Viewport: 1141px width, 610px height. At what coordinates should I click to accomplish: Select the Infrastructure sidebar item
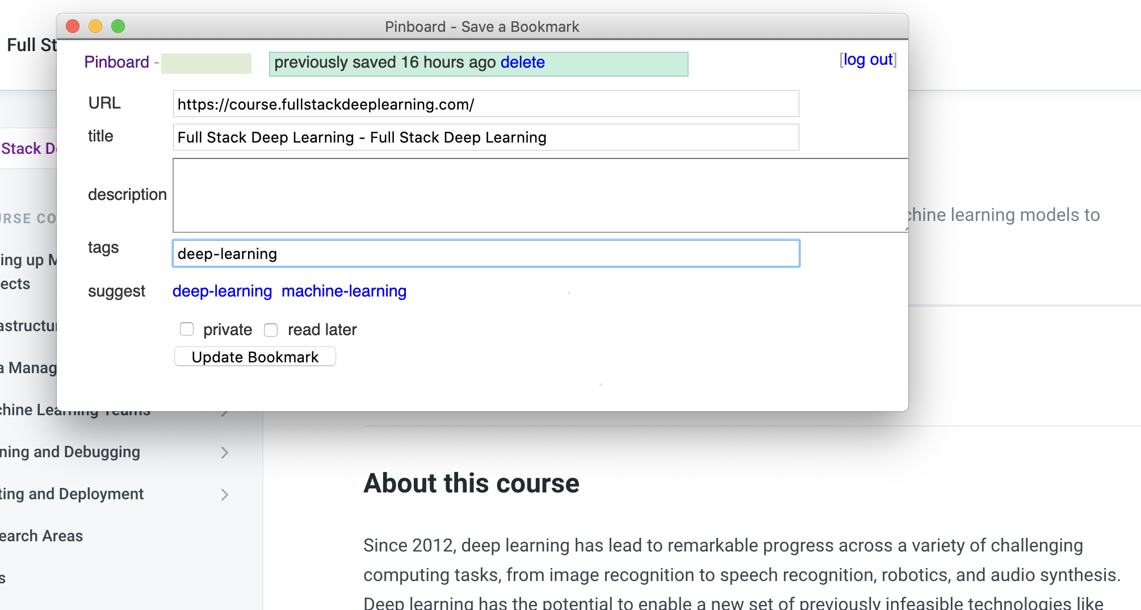(x=28, y=326)
